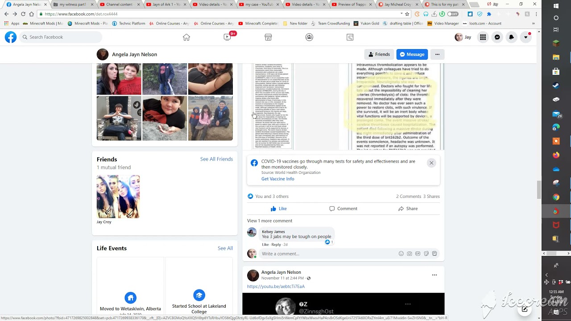Reload the page
This screenshot has height=321, width=571.
tap(23, 14)
